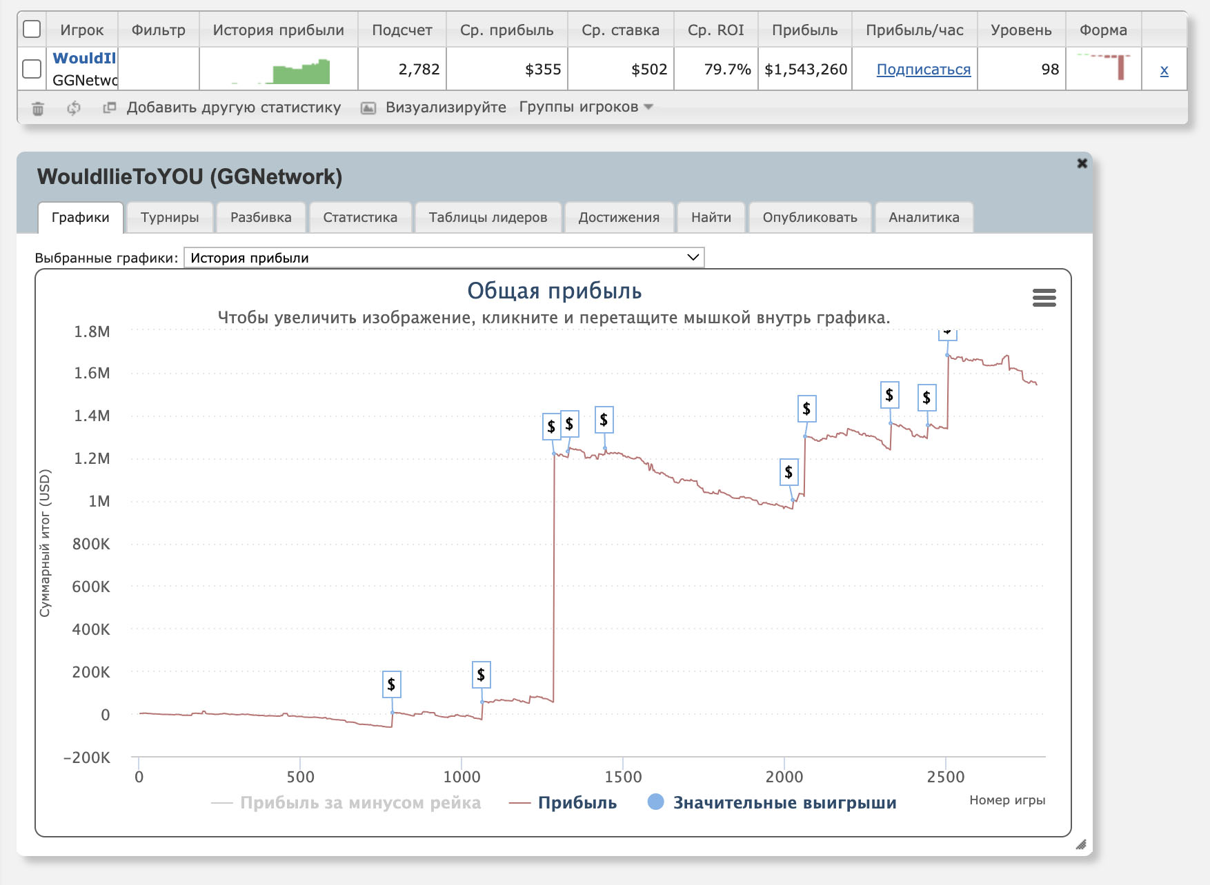Screen dimensions: 1210x885
Task: Open the WouldIl player name link
Action: click(84, 58)
